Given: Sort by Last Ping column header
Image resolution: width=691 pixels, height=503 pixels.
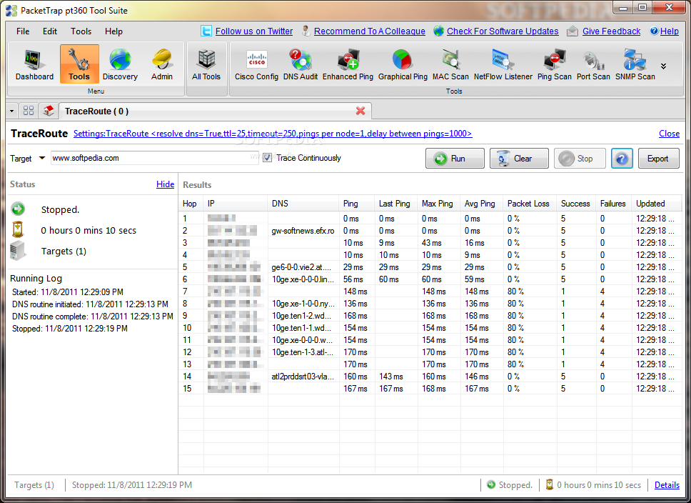Looking at the screenshot, I should (395, 204).
